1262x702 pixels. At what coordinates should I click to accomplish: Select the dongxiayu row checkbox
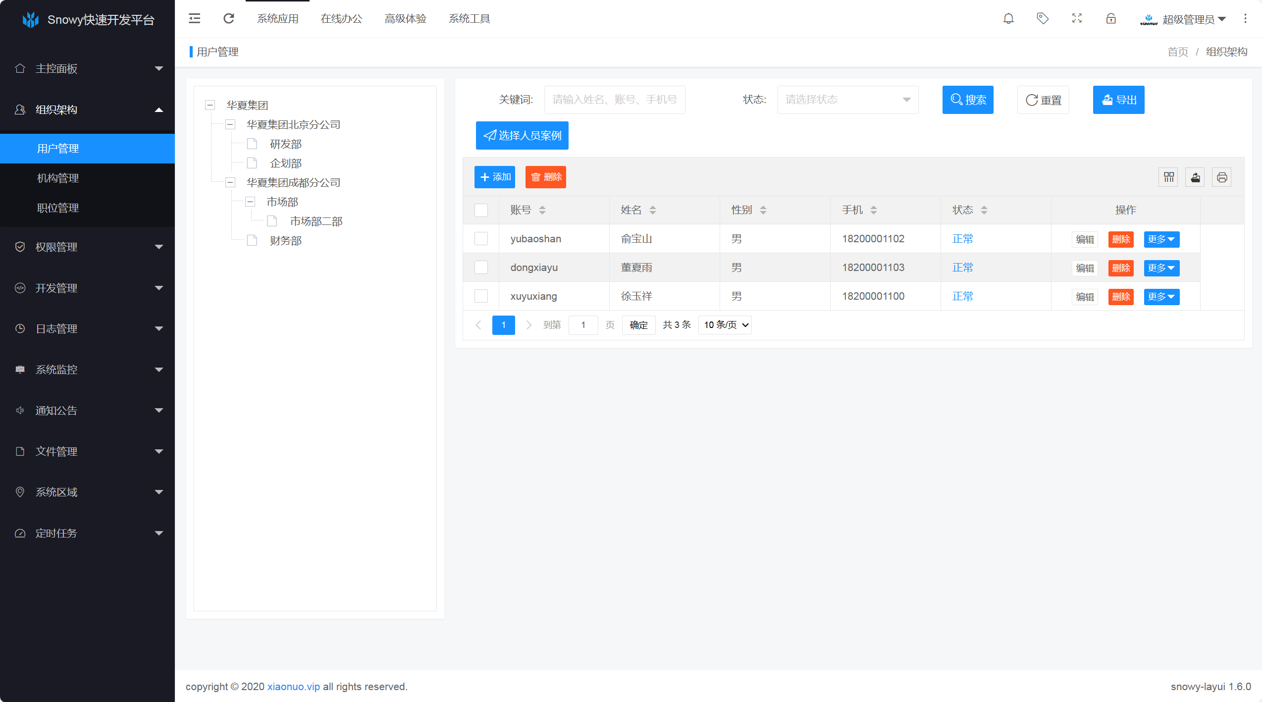pyautogui.click(x=481, y=268)
